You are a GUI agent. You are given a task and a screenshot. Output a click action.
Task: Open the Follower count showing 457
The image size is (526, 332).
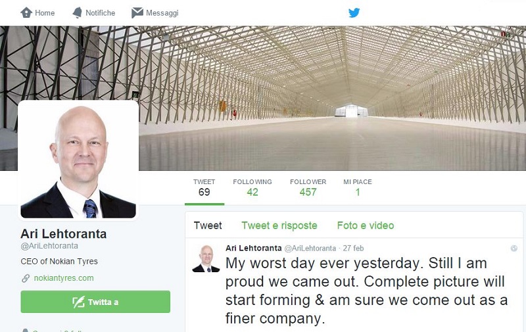308,188
